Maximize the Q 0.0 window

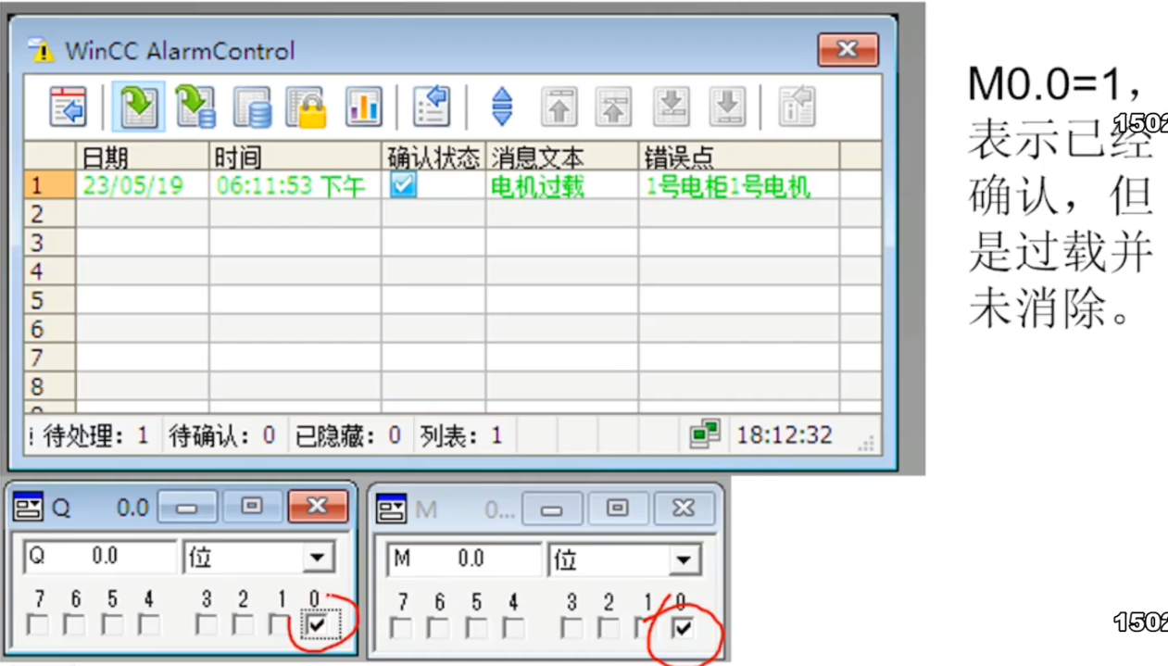(x=251, y=507)
